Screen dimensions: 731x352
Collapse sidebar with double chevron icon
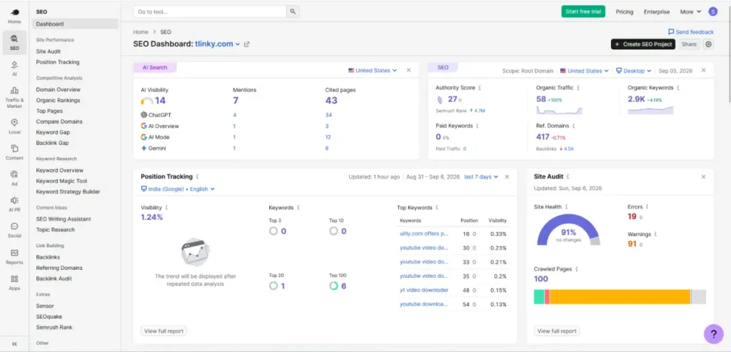click(x=14, y=343)
